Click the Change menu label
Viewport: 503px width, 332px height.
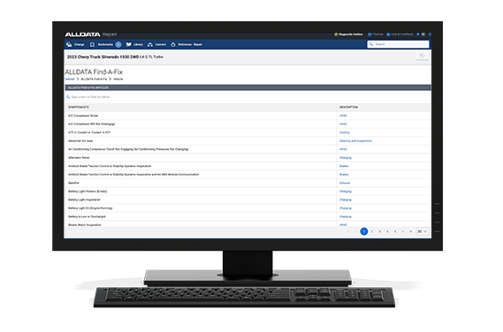[79, 44]
